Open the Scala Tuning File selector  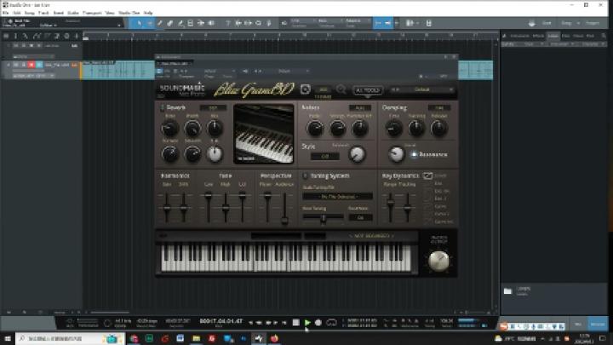tap(337, 197)
